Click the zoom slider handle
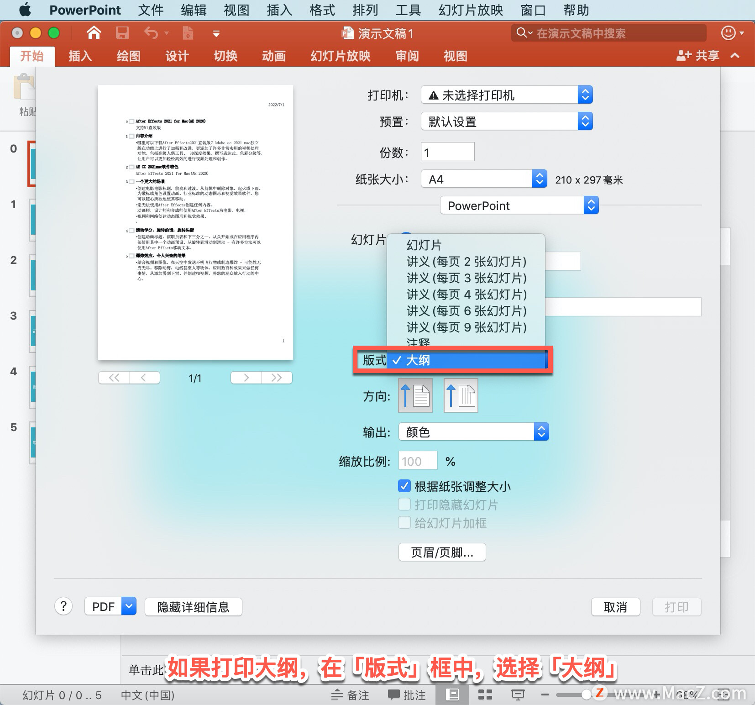This screenshot has width=755, height=705. click(x=587, y=694)
